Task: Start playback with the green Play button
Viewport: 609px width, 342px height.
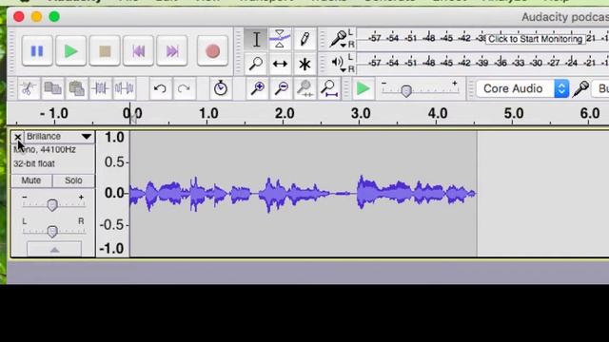Action: click(70, 50)
